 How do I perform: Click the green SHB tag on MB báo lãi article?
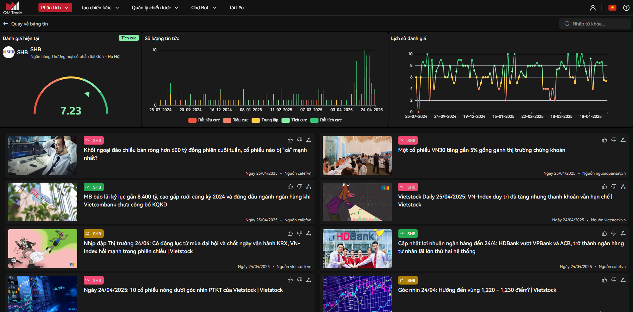[x=94, y=187]
